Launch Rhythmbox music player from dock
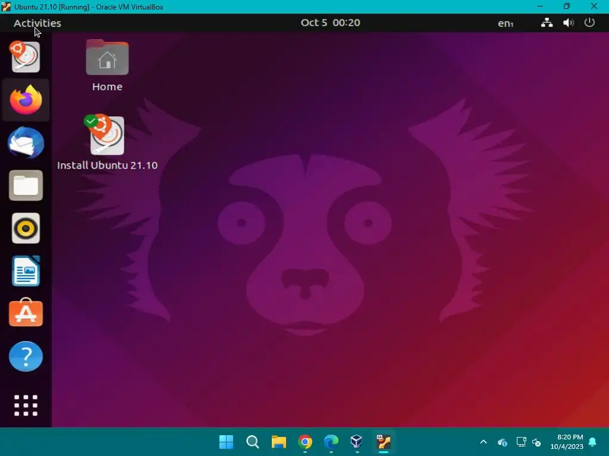The height and width of the screenshot is (456, 609). (x=26, y=228)
